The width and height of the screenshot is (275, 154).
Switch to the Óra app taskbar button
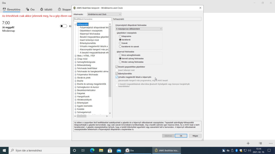pos(138,150)
